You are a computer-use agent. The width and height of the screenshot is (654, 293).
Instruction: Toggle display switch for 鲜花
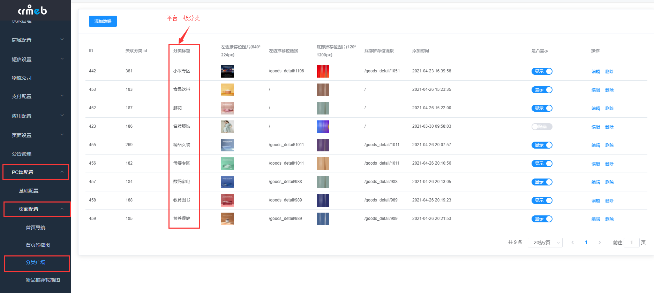(542, 108)
